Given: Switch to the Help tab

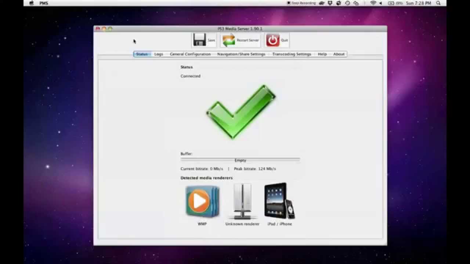Looking at the screenshot, I should tap(322, 54).
